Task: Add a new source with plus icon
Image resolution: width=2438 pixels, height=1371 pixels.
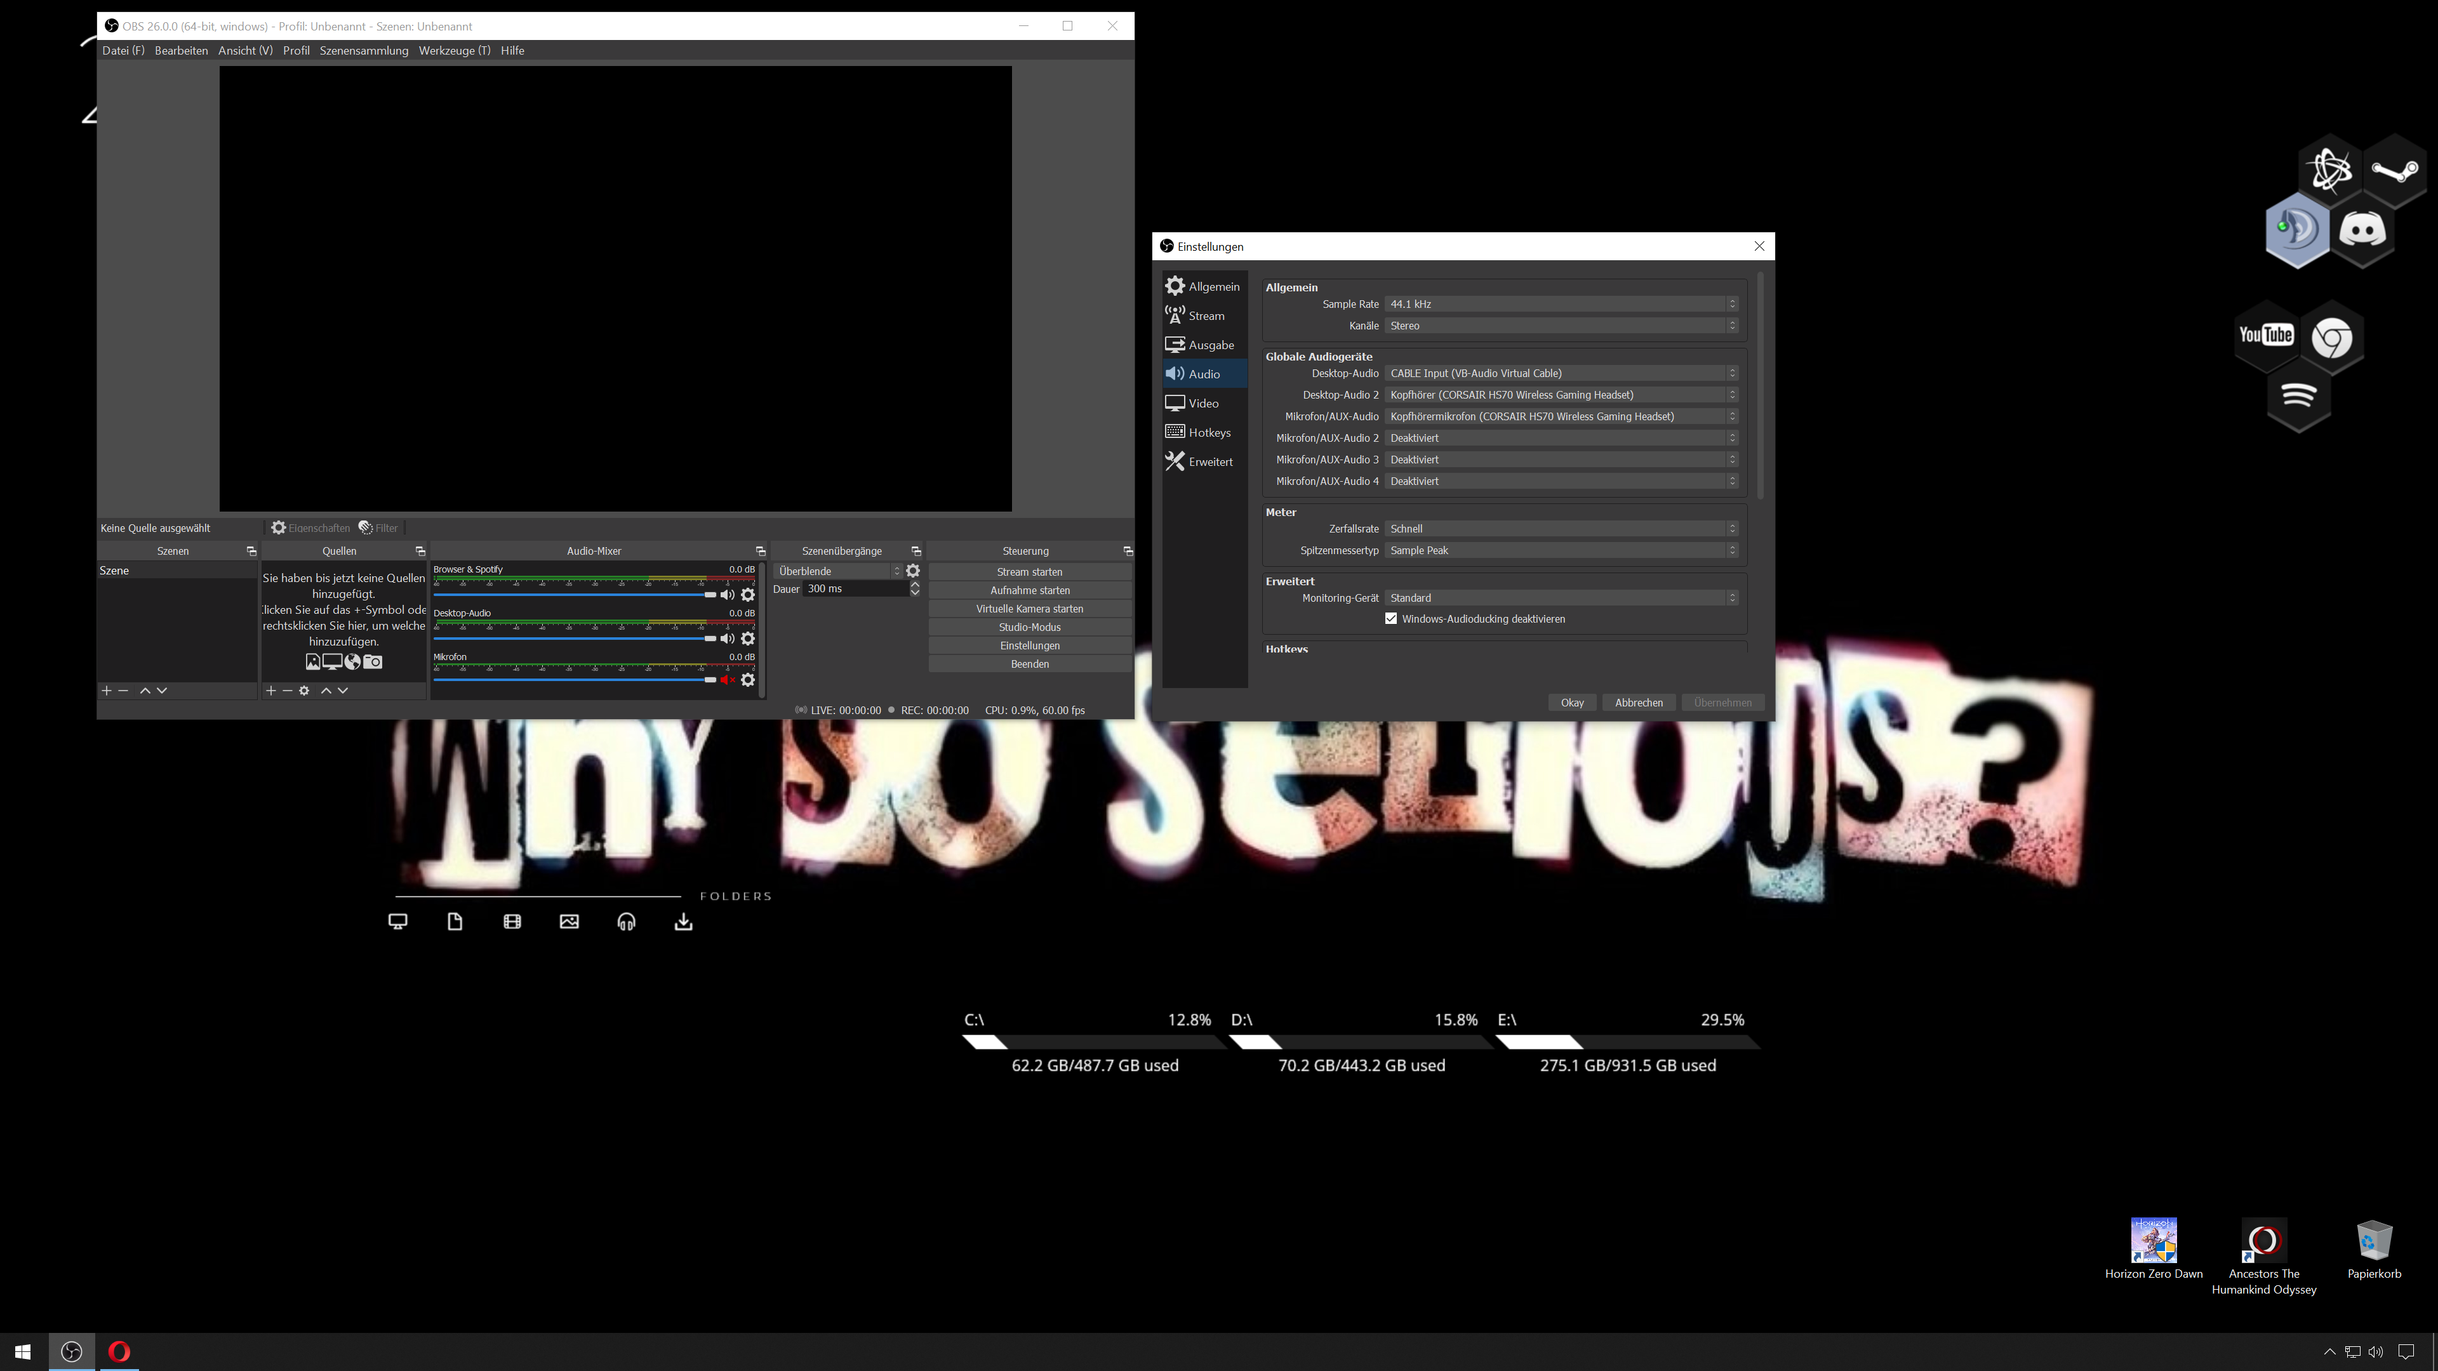Action: point(270,691)
